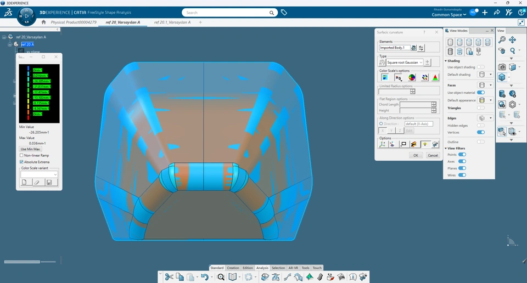Click the Undo arrow icon
This screenshot has height=283, width=527.
(204, 277)
